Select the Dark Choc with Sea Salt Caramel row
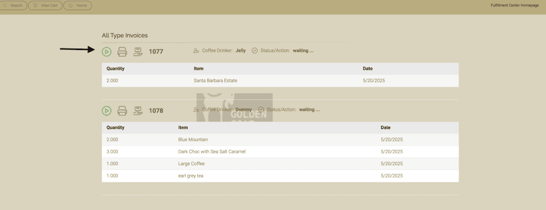The width and height of the screenshot is (546, 210). tap(280, 151)
